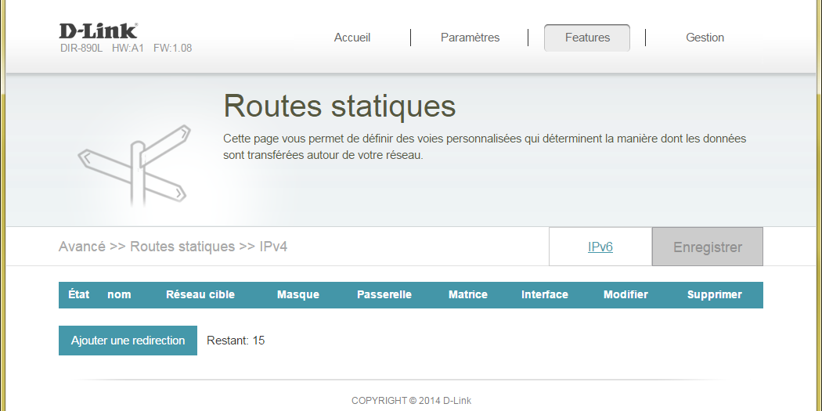
Task: Click the Interface column header
Action: pos(545,295)
